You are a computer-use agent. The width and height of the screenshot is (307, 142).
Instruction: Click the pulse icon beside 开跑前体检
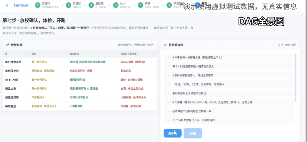(165, 45)
